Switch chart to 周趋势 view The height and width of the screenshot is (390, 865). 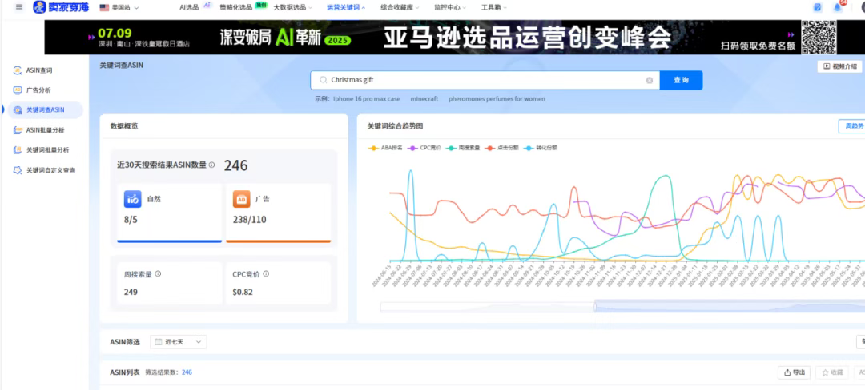pos(851,126)
